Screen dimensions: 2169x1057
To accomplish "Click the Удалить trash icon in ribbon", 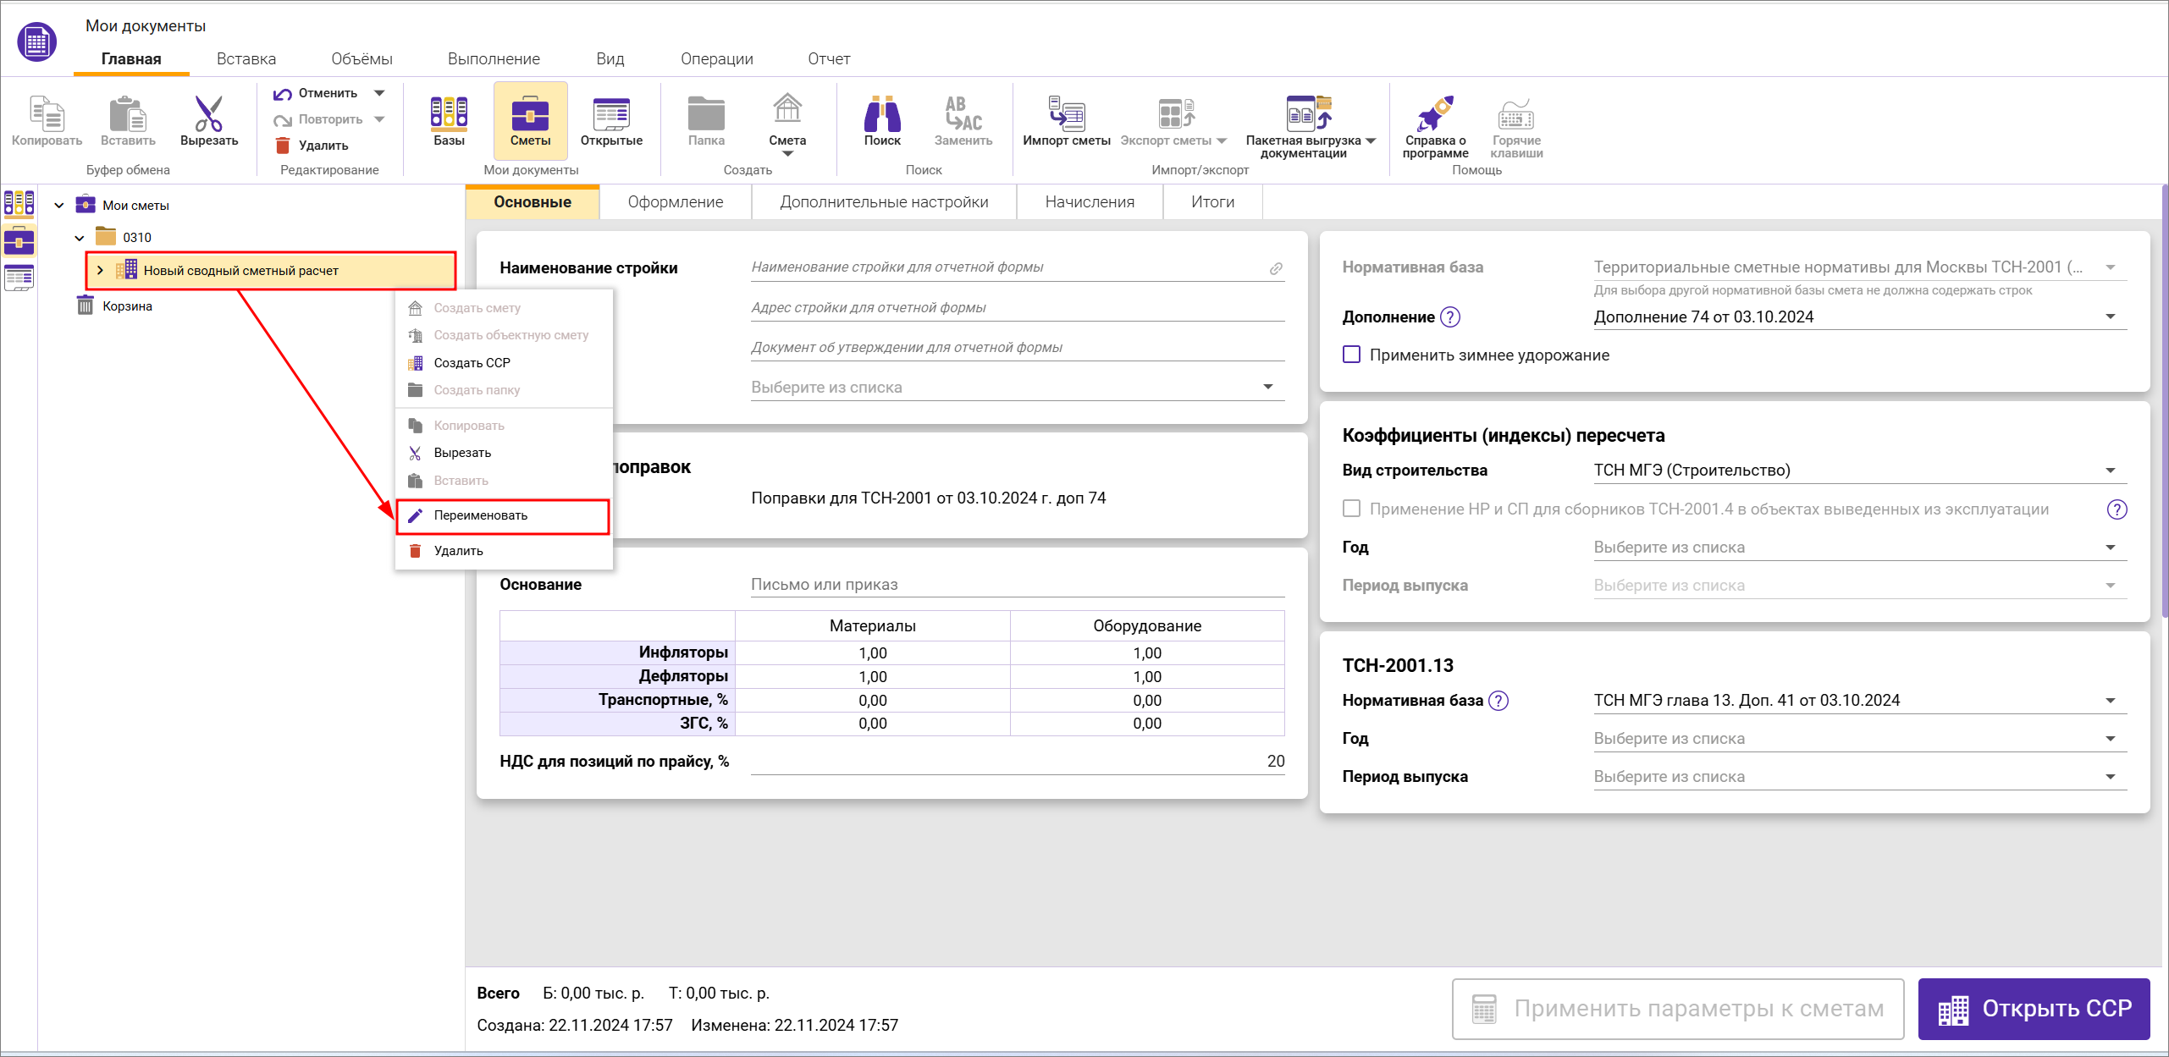I will [x=284, y=146].
